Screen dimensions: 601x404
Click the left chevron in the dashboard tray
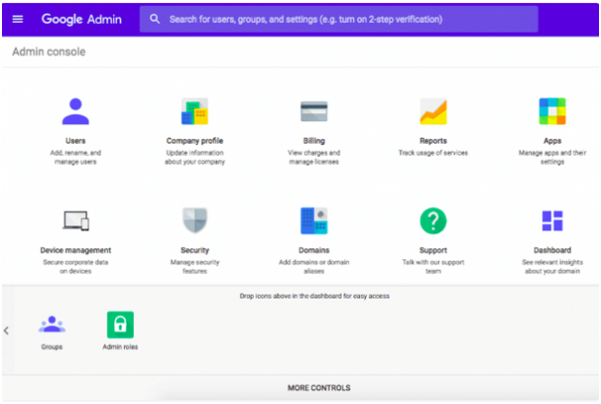tap(6, 331)
